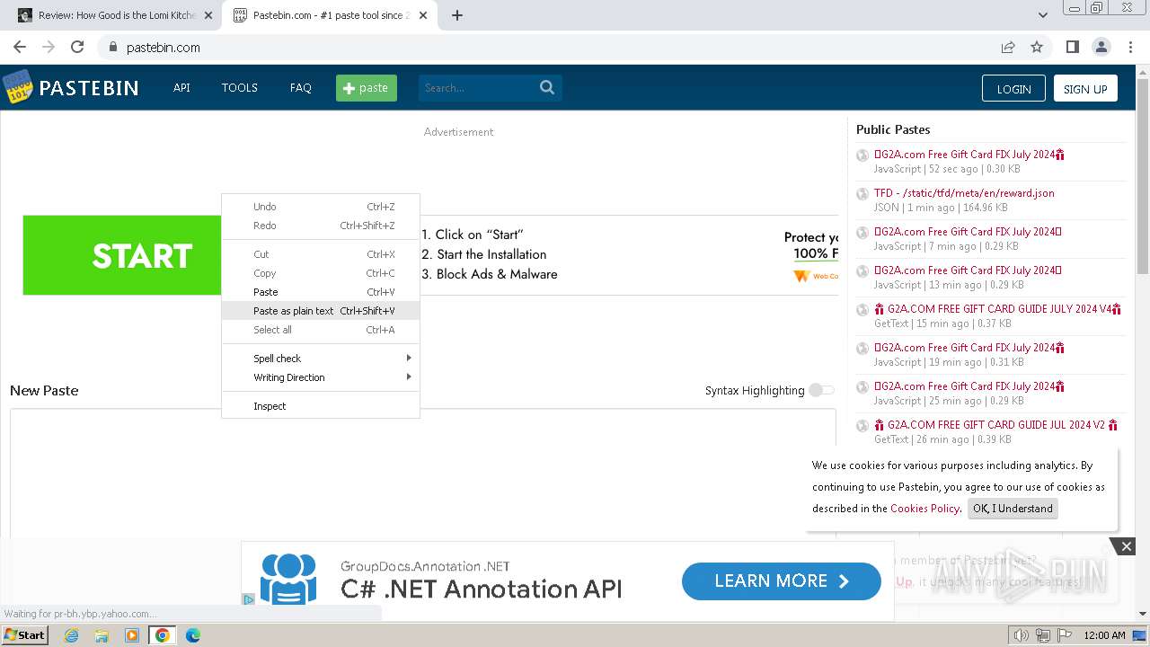Click the AdChoices icon on bottom banner
The height and width of the screenshot is (647, 1150).
249,598
